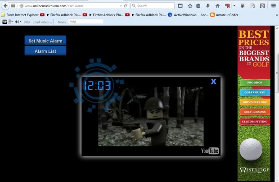
Task: Click CUSTOM FITTING in the golf ad
Action: (255, 122)
